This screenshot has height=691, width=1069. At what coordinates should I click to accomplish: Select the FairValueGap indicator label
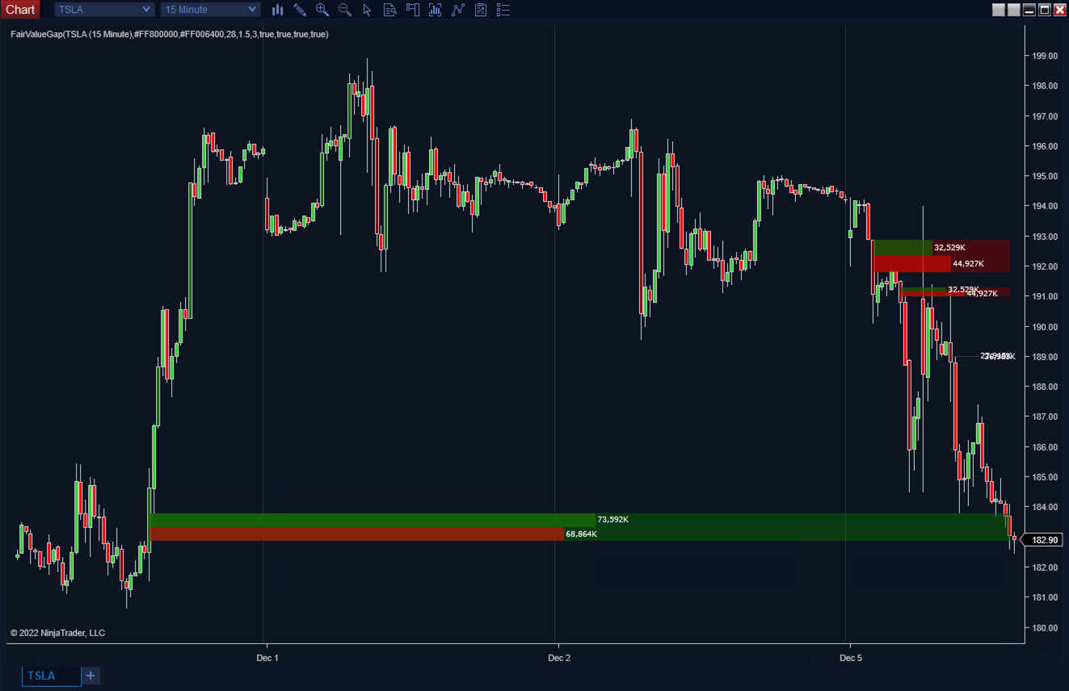click(x=170, y=35)
